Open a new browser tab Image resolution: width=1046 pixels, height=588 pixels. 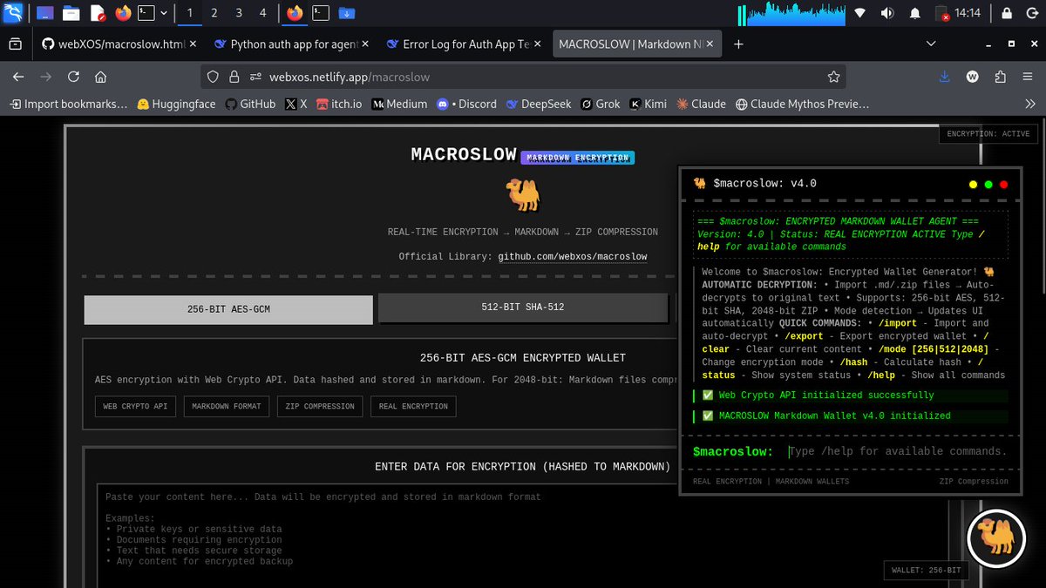pyautogui.click(x=738, y=44)
